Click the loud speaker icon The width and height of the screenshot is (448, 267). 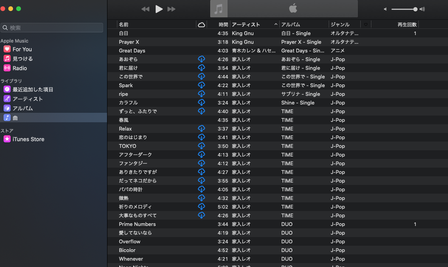(422, 9)
